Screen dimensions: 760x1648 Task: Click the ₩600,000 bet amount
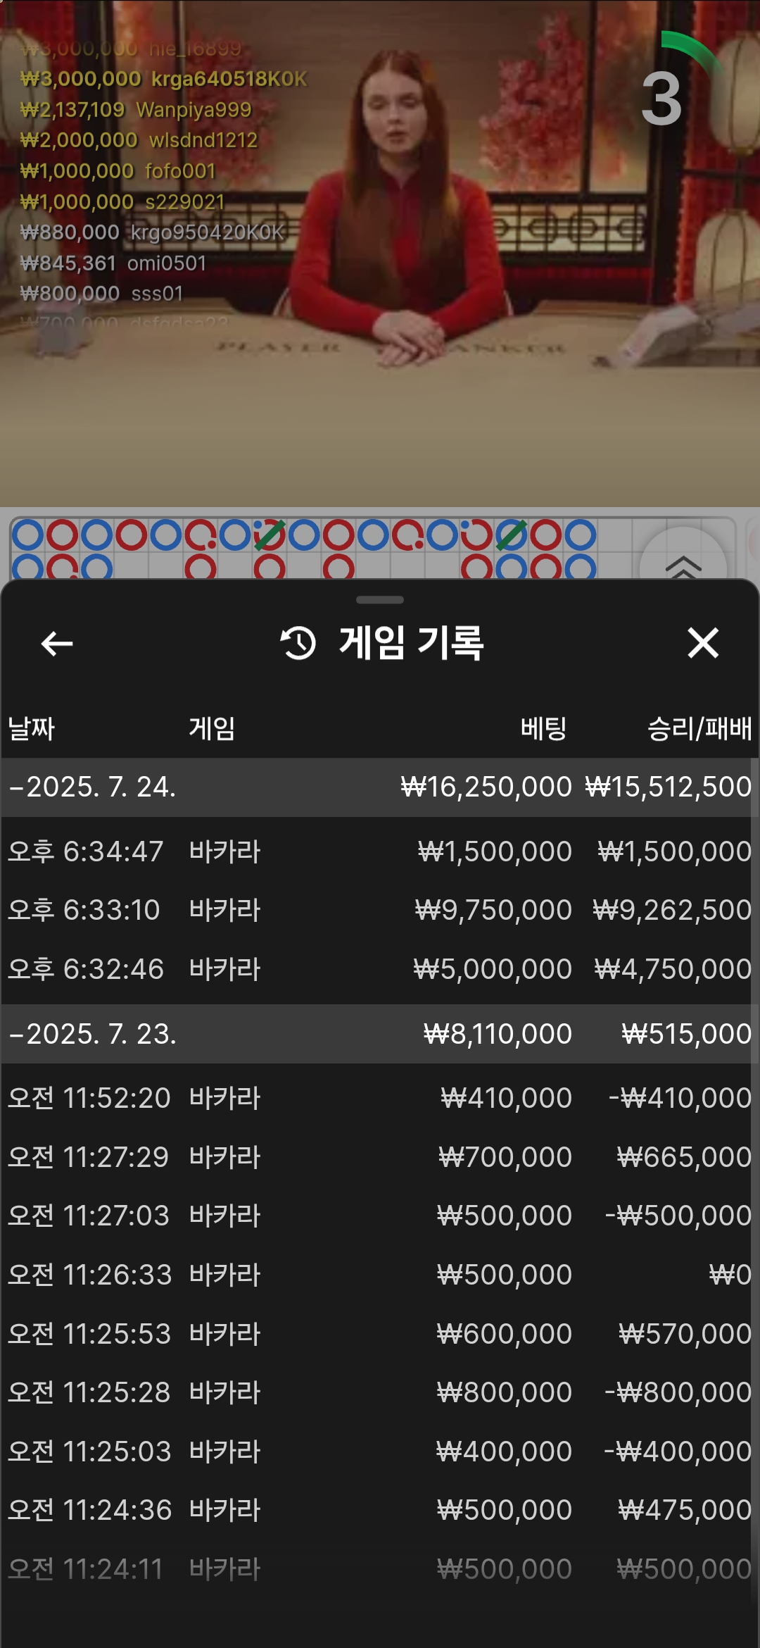(505, 1334)
